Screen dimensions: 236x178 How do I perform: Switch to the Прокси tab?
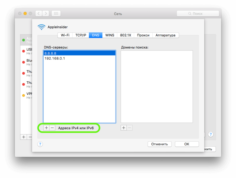tap(143, 35)
